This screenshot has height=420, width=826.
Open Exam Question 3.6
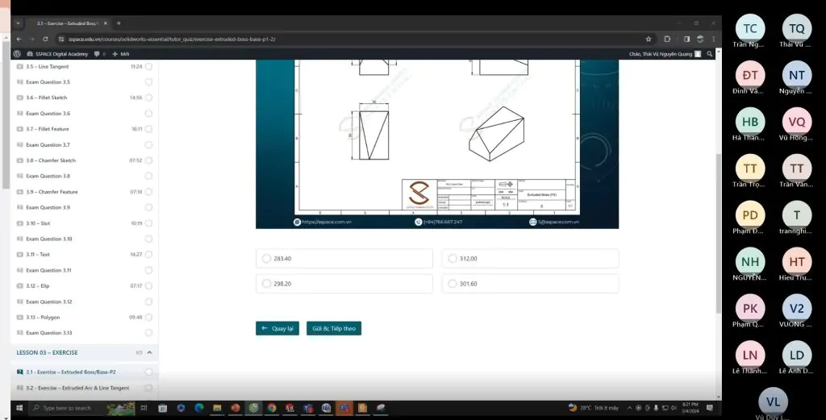[x=48, y=113]
